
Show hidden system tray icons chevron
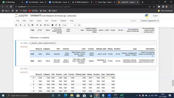click(137, 96)
